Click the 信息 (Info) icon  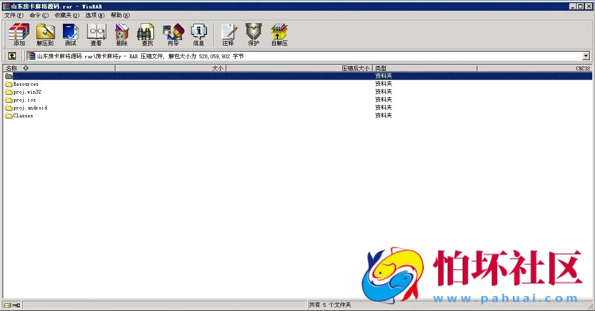coord(198,34)
